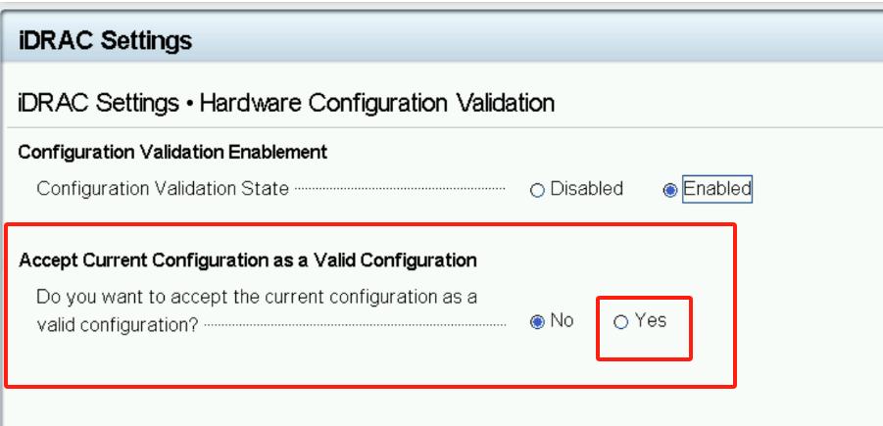Click the 'Disabled' text label
Screen dimensions: 883x426
pyautogui.click(x=586, y=189)
